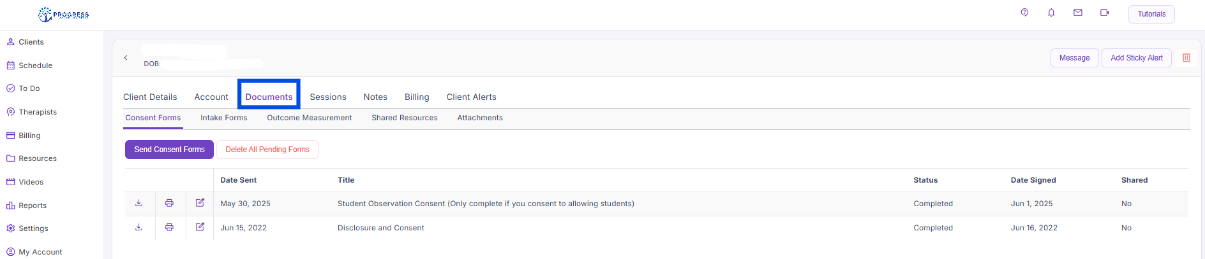This screenshot has height=259, width=1205.
Task: Print the Student Observation Consent form
Action: point(169,203)
